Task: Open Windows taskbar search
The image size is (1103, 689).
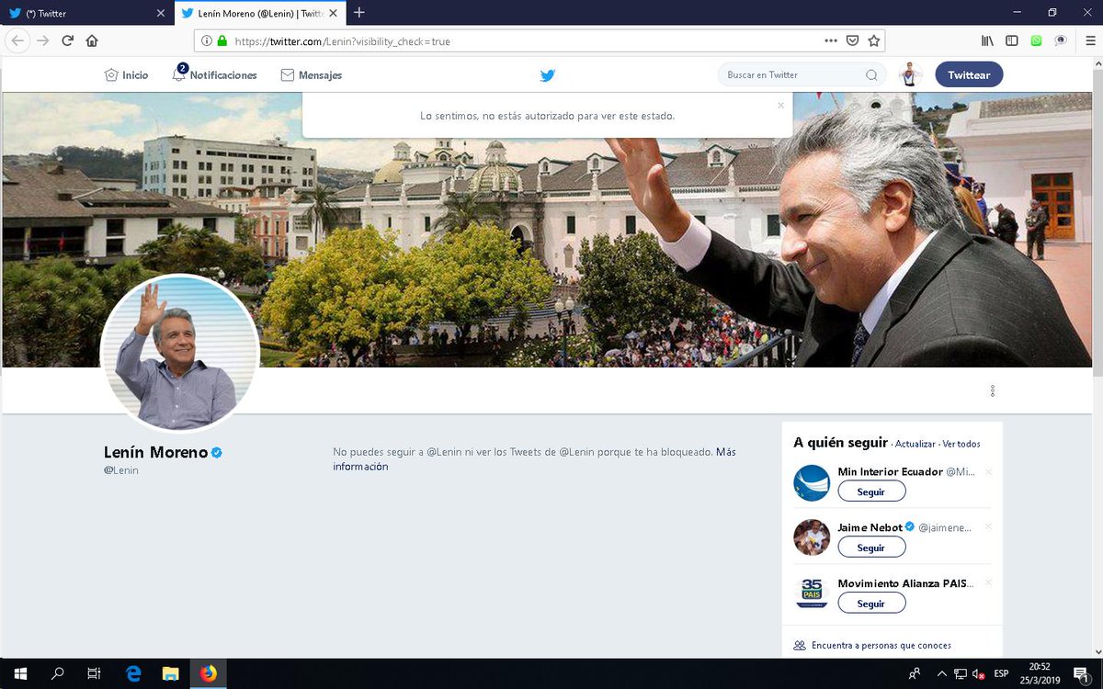Action: point(57,673)
